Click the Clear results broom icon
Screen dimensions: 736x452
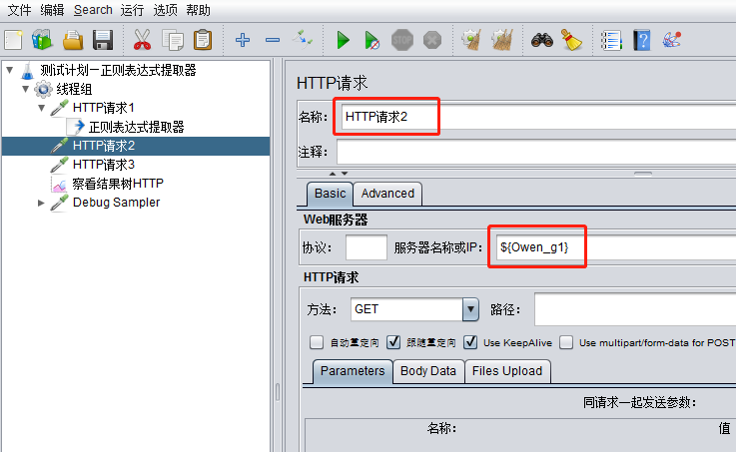(x=471, y=40)
